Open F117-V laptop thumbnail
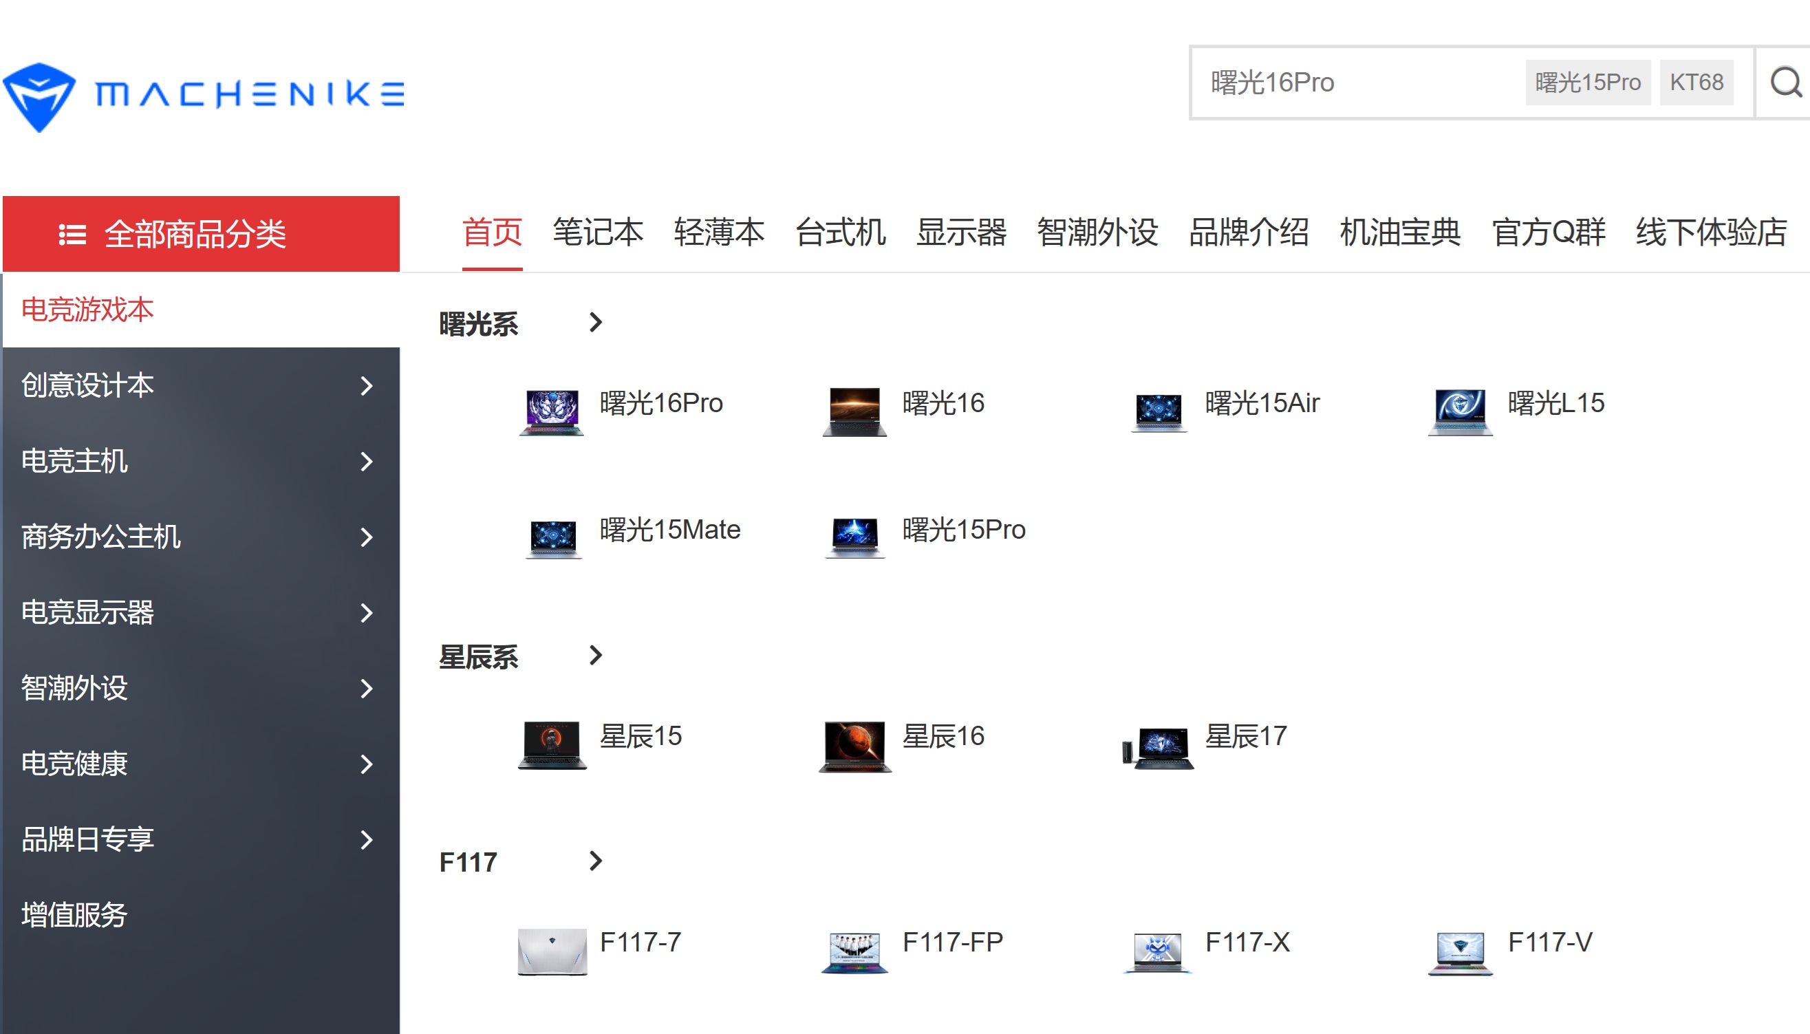1810x1034 pixels. coord(1460,954)
